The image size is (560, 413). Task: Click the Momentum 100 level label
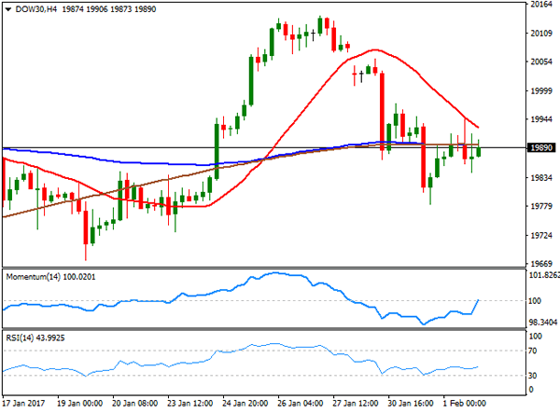pos(535,301)
